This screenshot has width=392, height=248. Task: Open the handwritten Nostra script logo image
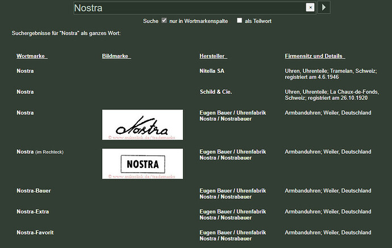143,125
